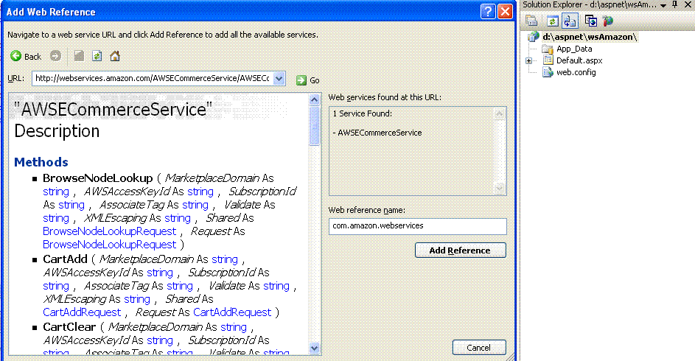Click the description pane scrollbar thumb
The image size is (695, 361).
coord(314,126)
